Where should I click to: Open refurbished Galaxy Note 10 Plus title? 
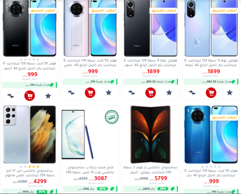point(90,170)
